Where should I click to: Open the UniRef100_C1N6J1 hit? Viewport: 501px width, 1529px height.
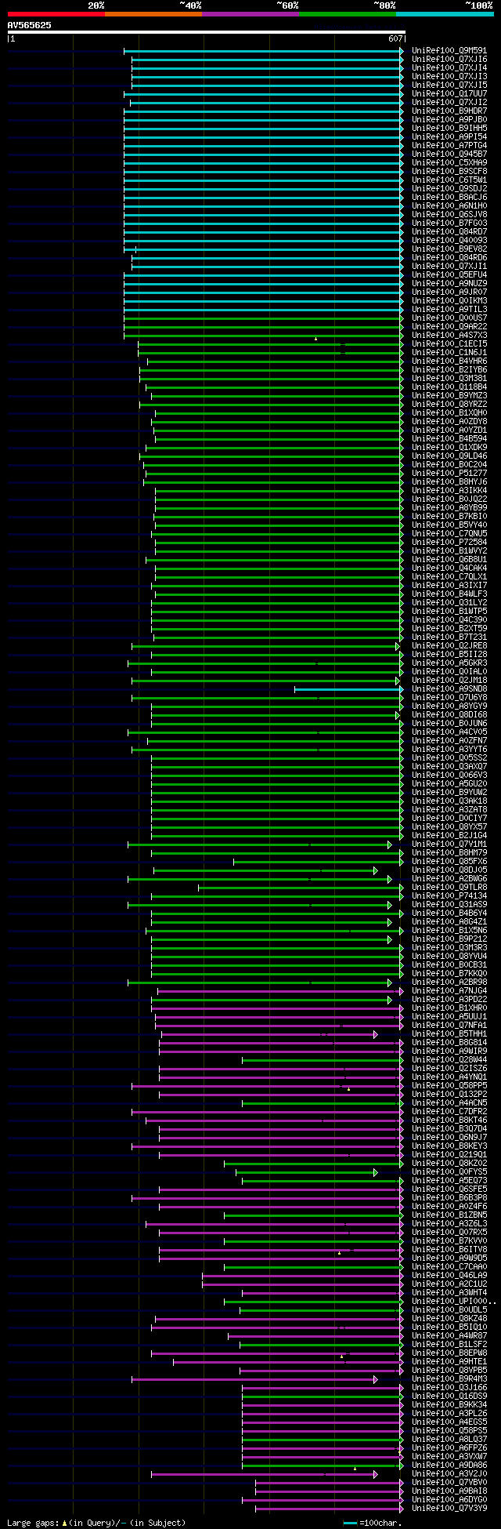point(449,353)
